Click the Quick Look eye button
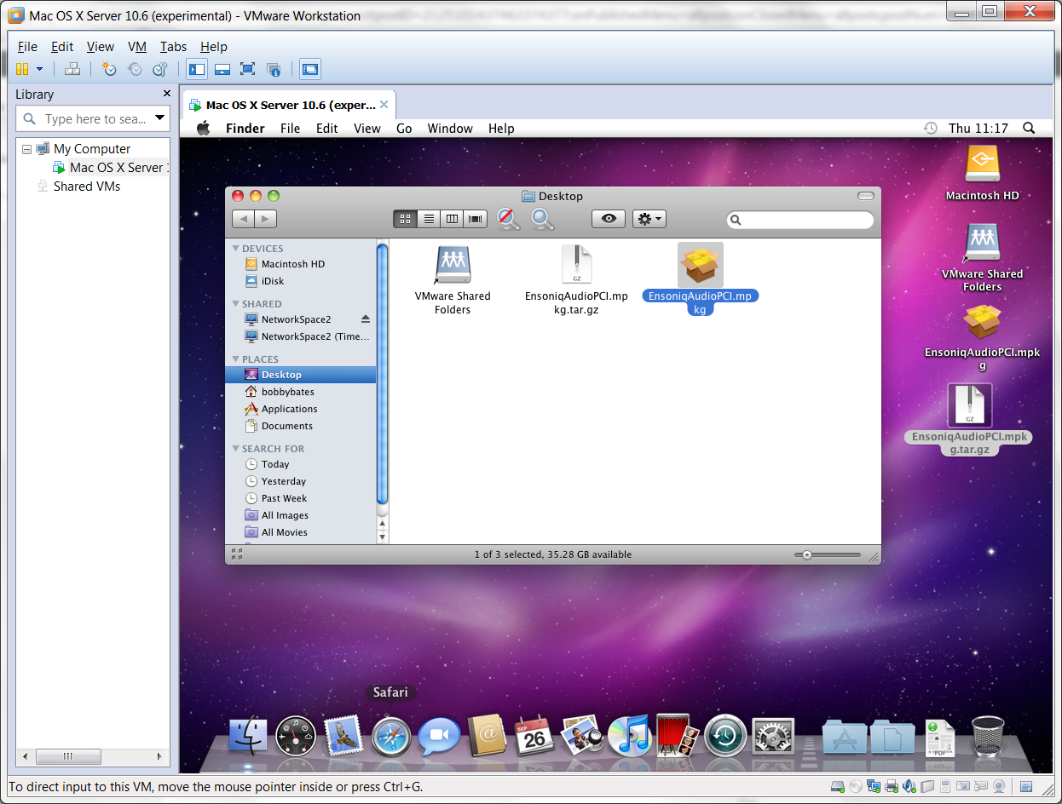The height and width of the screenshot is (804, 1062). pyautogui.click(x=609, y=219)
